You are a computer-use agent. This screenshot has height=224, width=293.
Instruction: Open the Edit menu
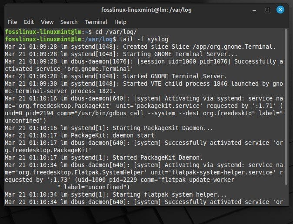point(29,22)
